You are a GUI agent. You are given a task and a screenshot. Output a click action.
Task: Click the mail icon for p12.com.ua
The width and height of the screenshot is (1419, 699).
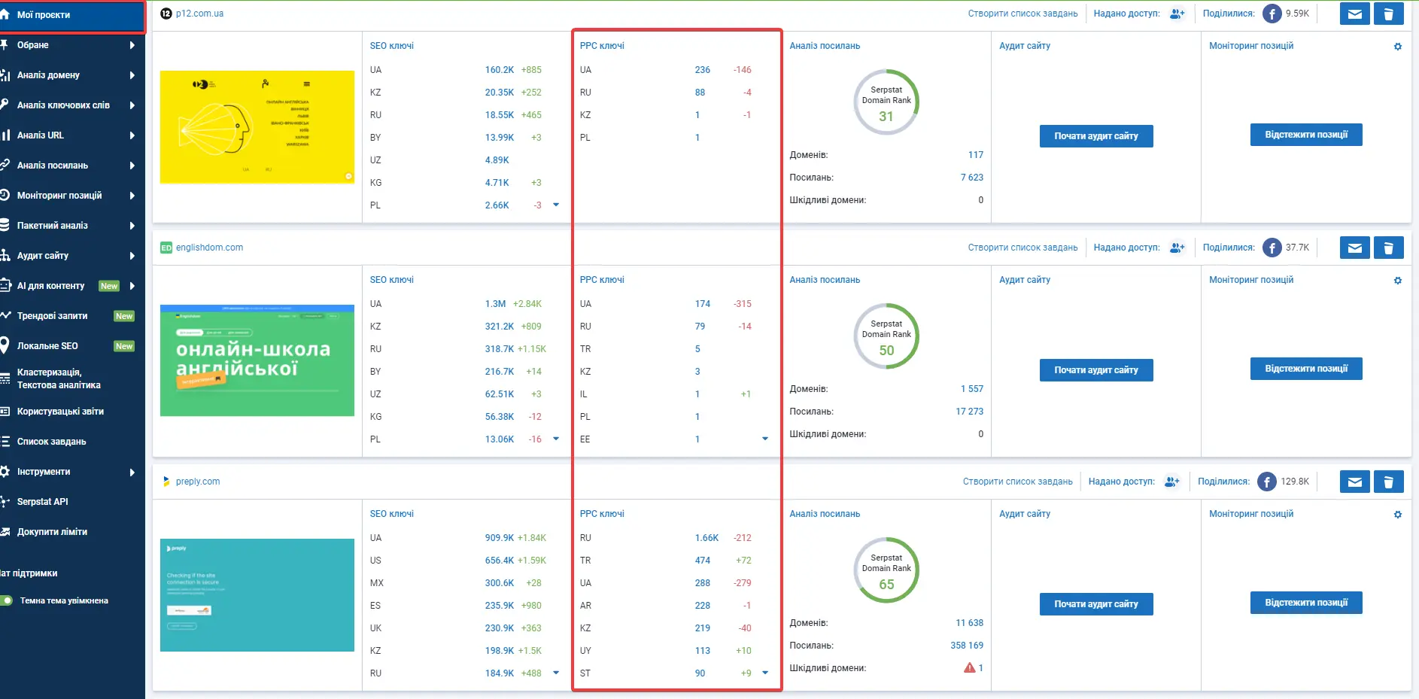[x=1354, y=14]
